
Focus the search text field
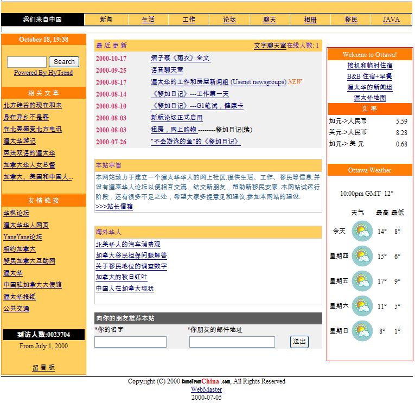(x=27, y=62)
